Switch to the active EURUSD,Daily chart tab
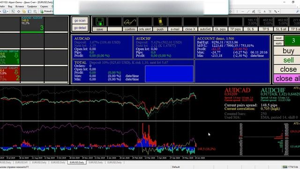The width and height of the screenshot is (300, 169). (x=77, y=162)
